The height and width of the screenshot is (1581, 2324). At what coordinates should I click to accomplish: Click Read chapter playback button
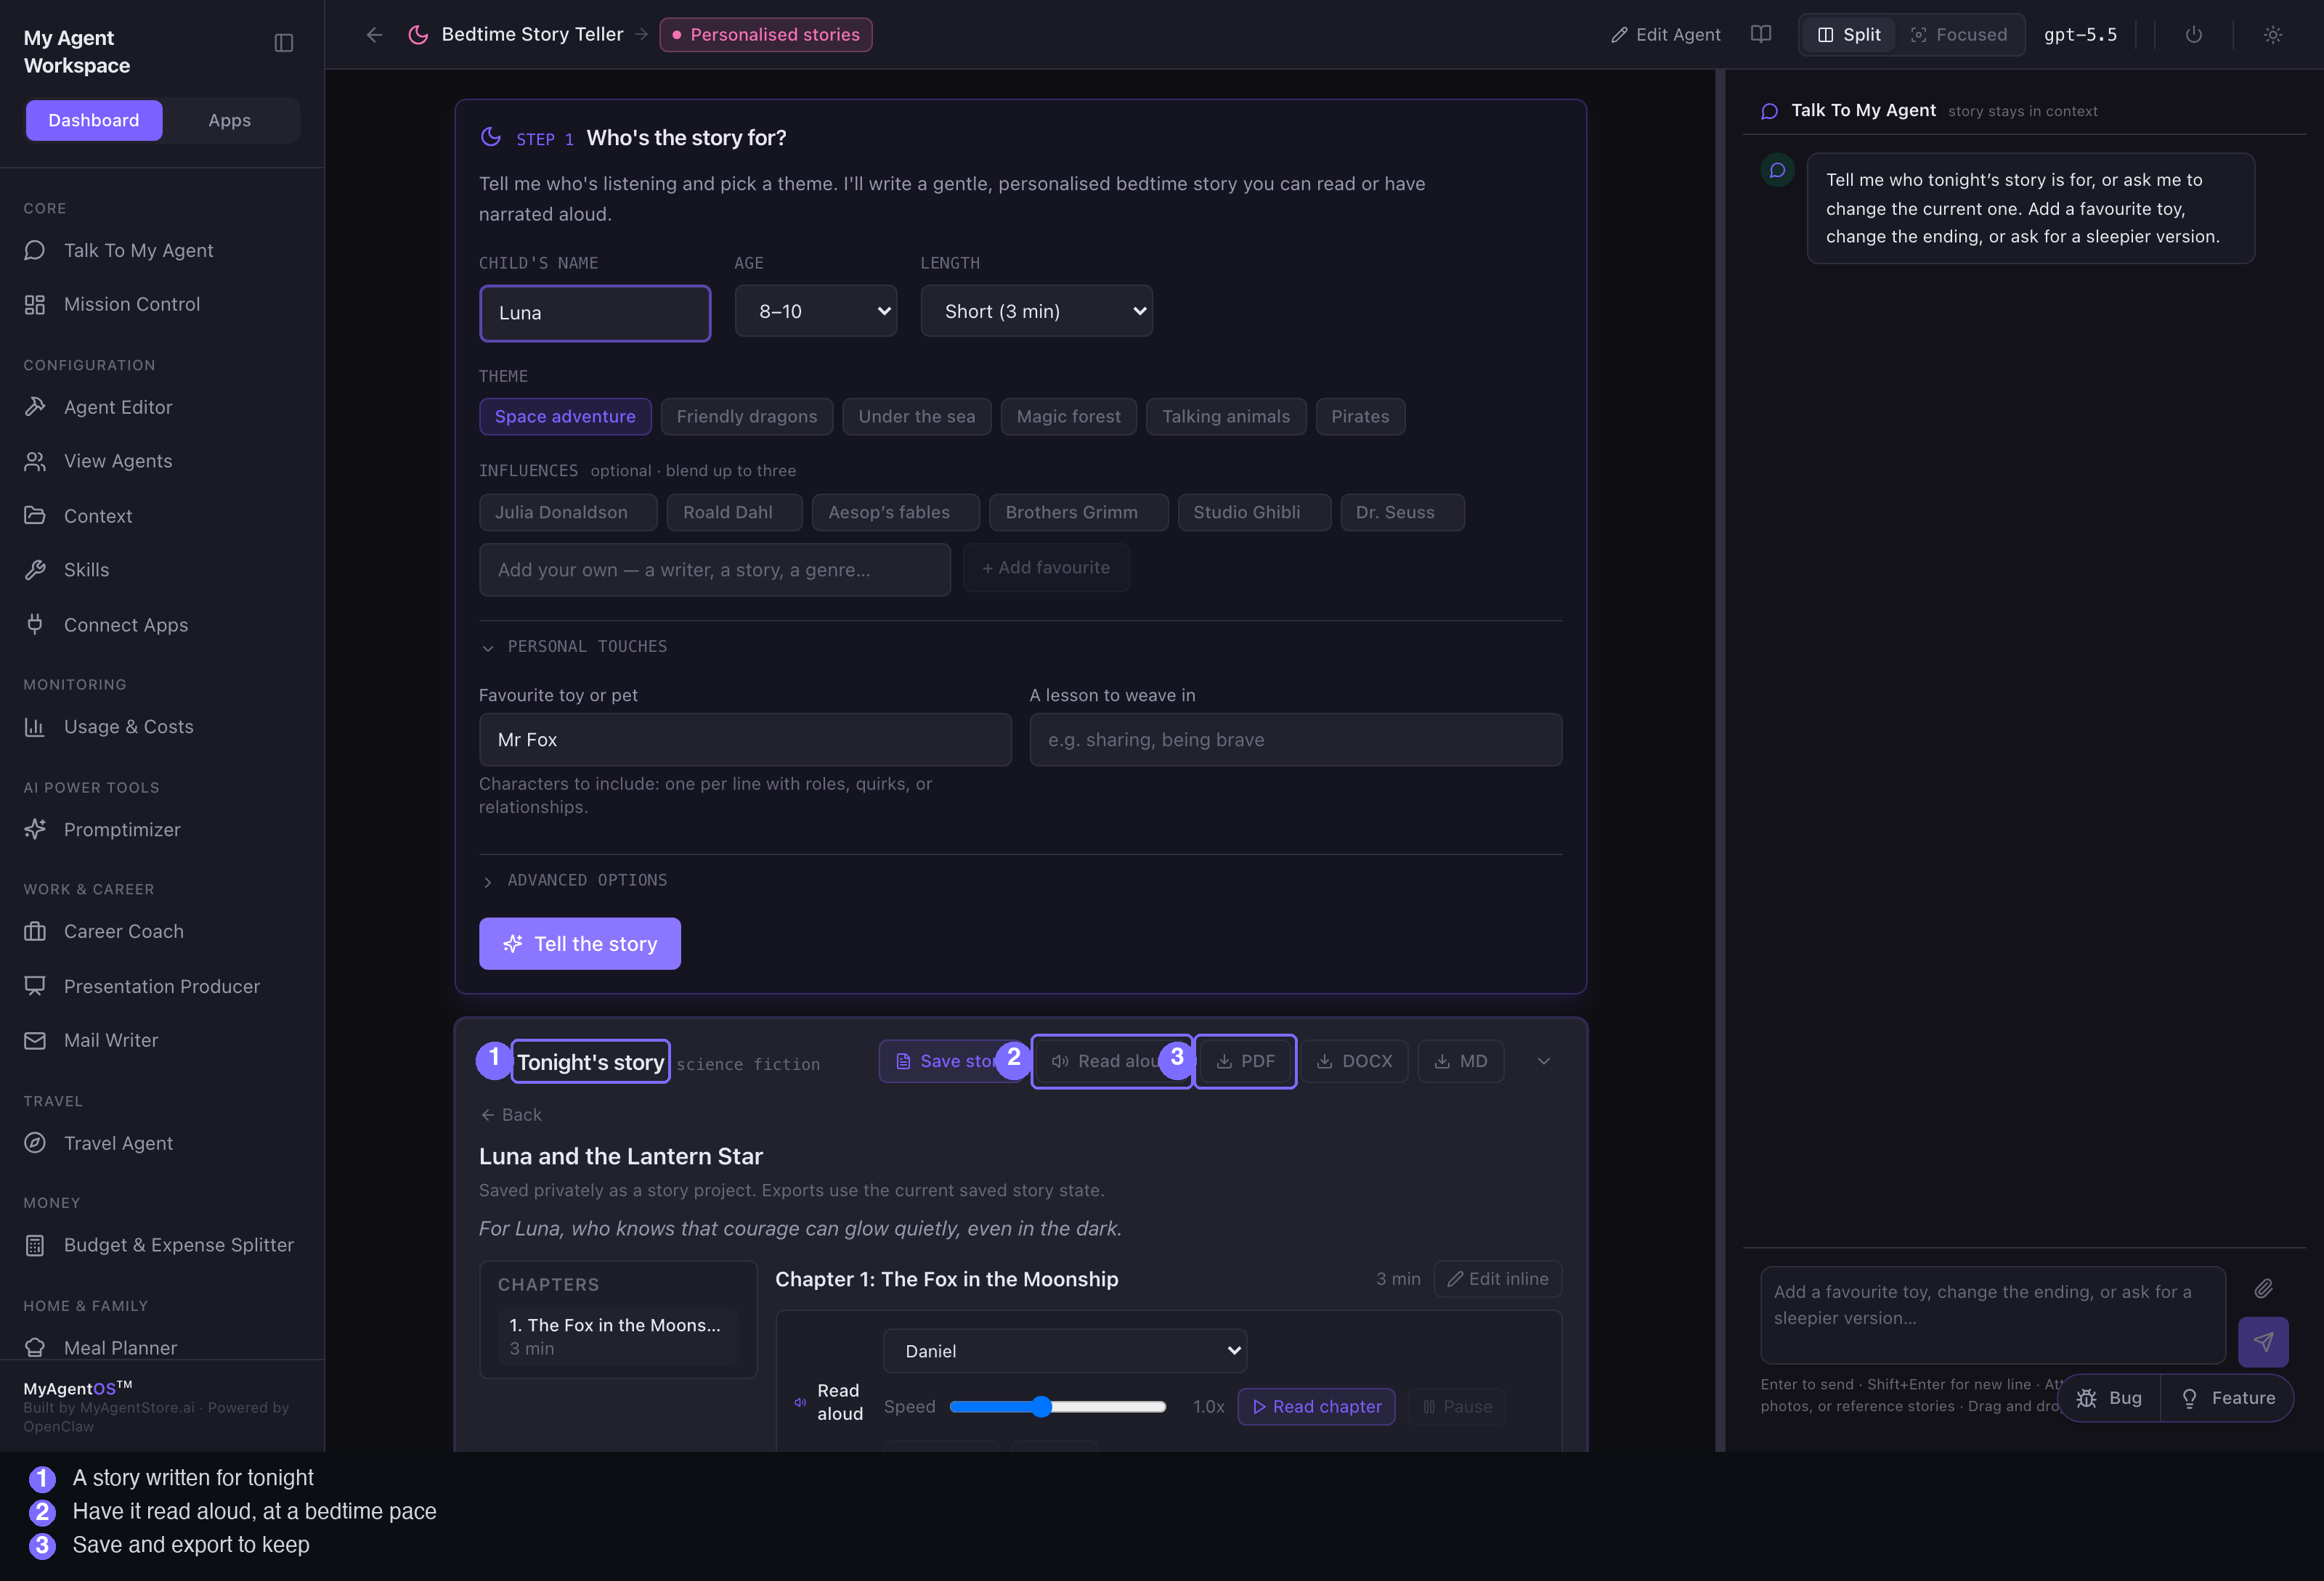tap(1317, 1407)
